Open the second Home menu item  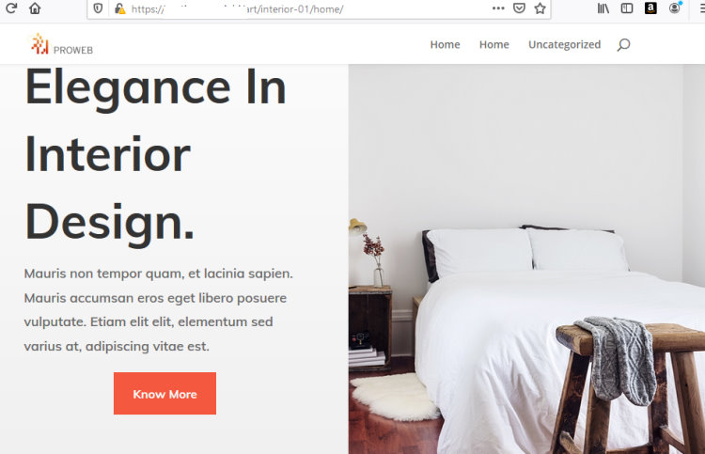(x=493, y=44)
